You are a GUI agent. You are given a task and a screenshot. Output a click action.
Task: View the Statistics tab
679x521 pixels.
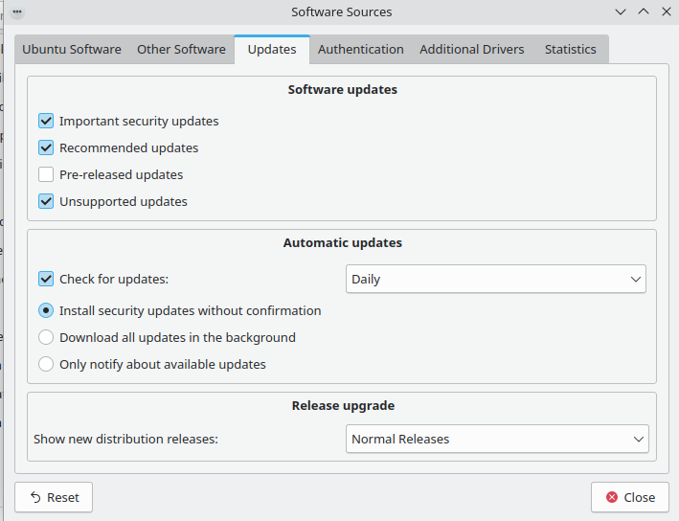click(x=571, y=50)
